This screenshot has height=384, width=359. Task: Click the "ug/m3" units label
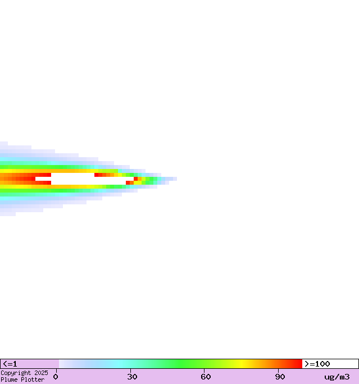pyautogui.click(x=337, y=377)
